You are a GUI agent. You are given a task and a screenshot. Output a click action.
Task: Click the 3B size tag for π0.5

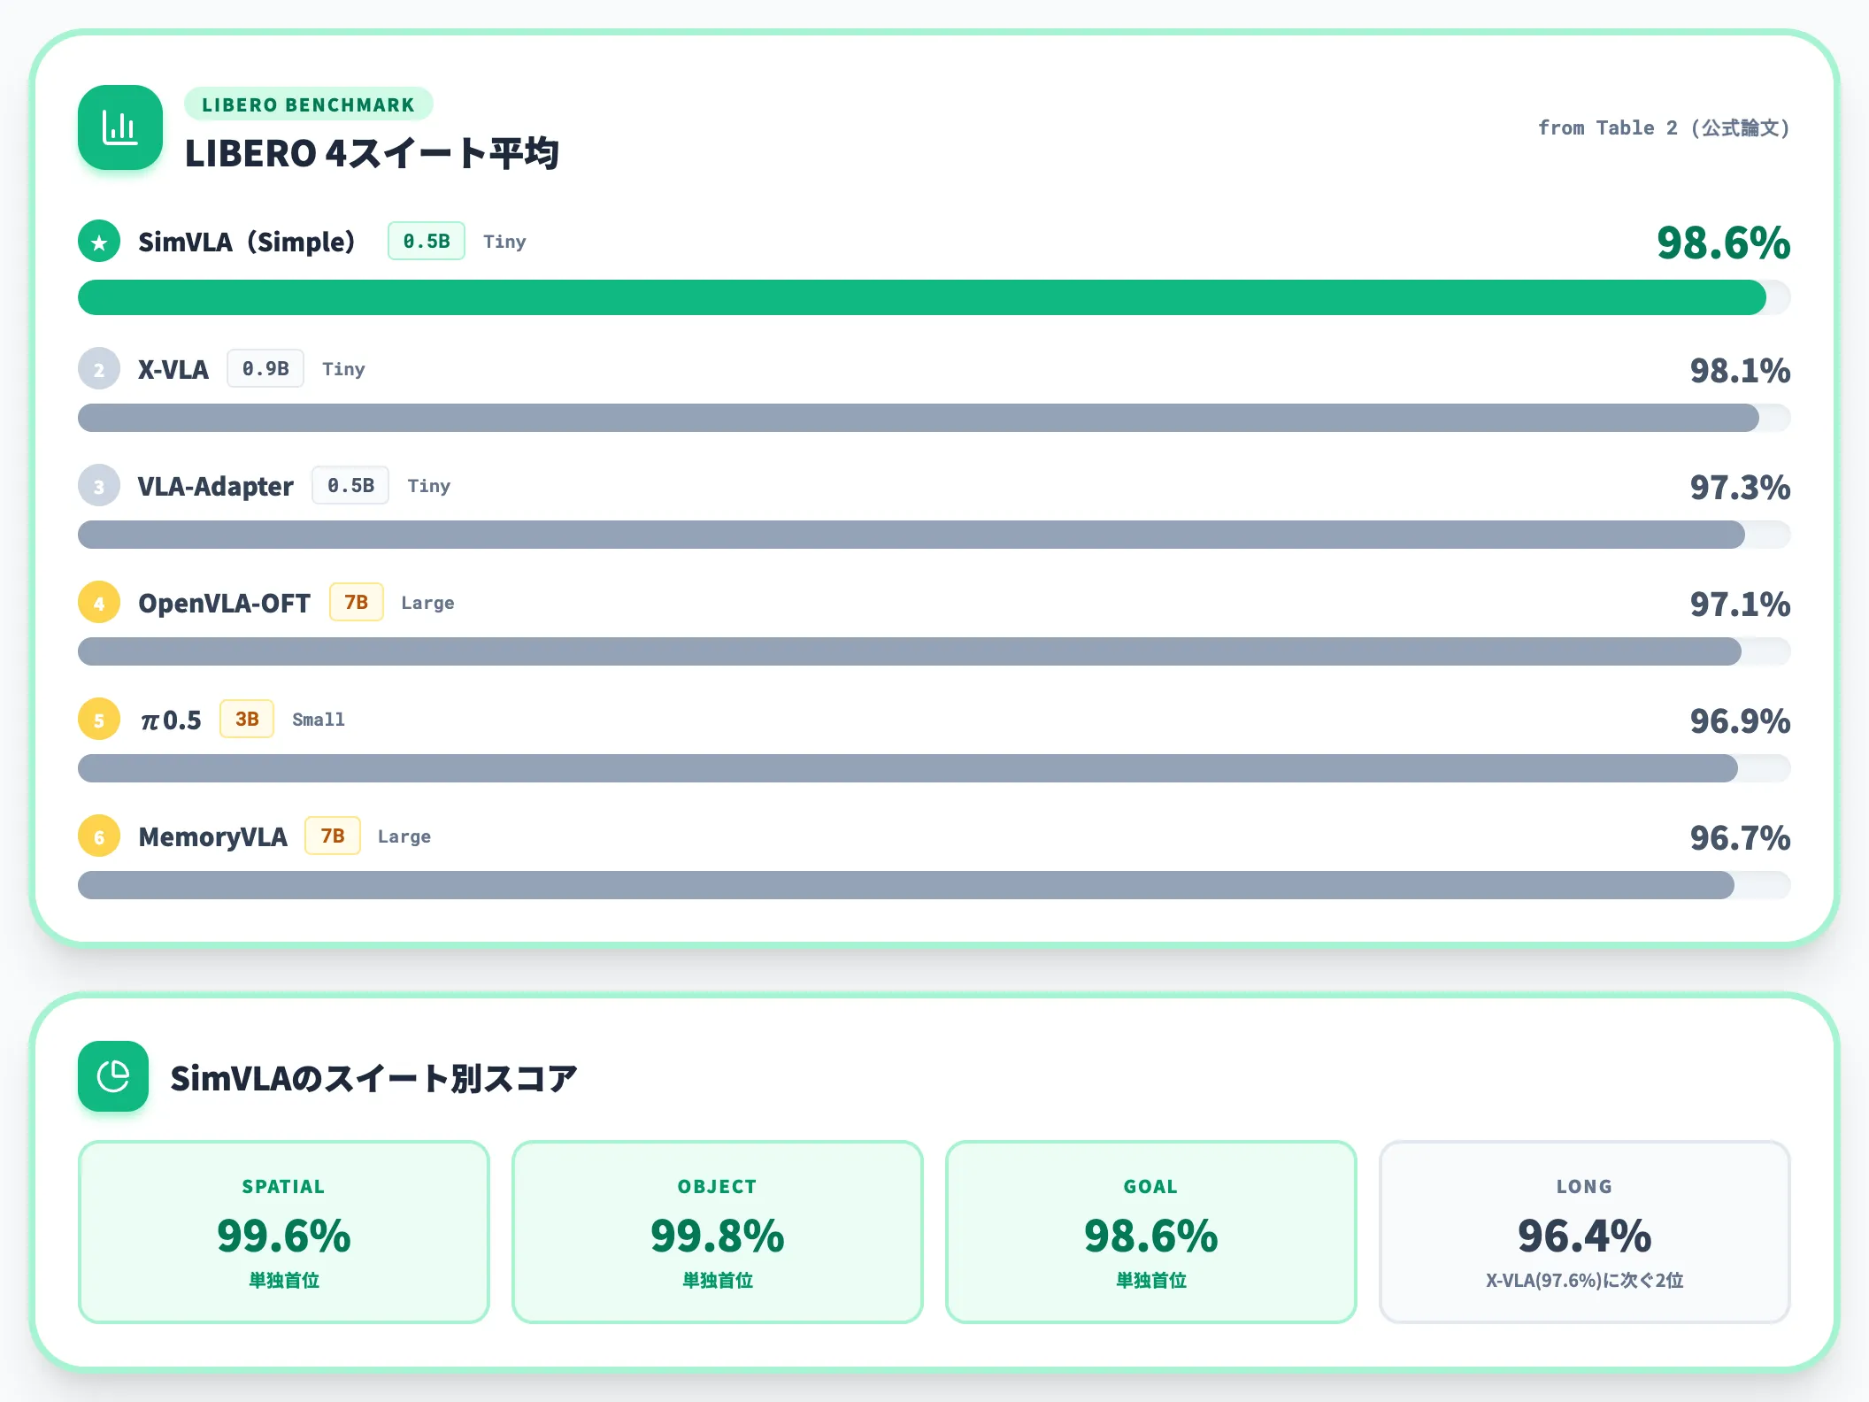tap(247, 719)
